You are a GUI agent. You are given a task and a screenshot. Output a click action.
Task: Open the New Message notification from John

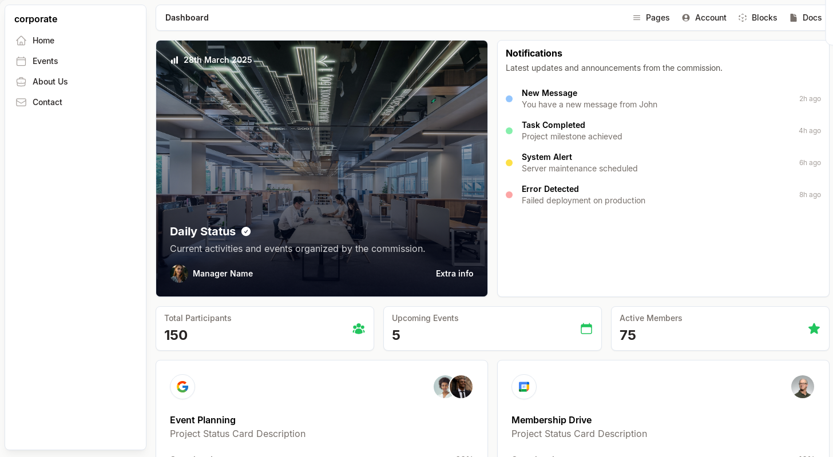(x=589, y=99)
